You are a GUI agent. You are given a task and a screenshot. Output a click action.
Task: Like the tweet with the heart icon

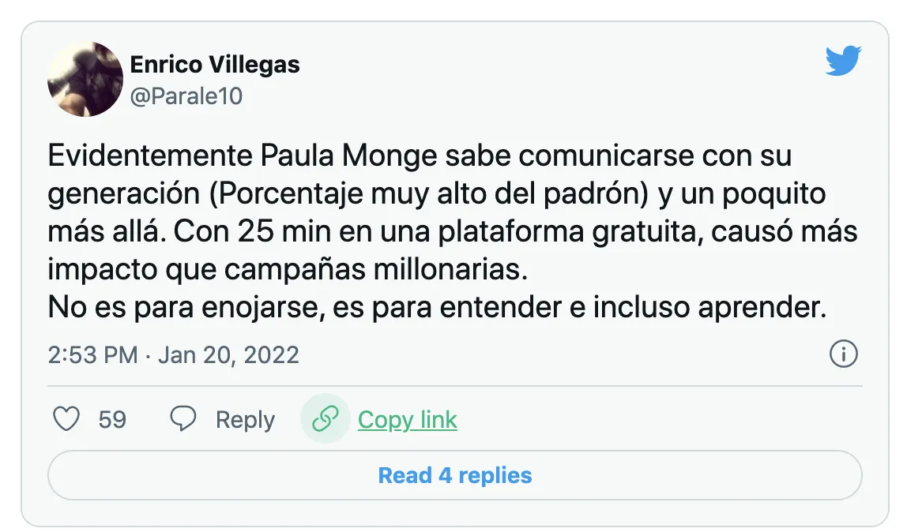click(66, 419)
